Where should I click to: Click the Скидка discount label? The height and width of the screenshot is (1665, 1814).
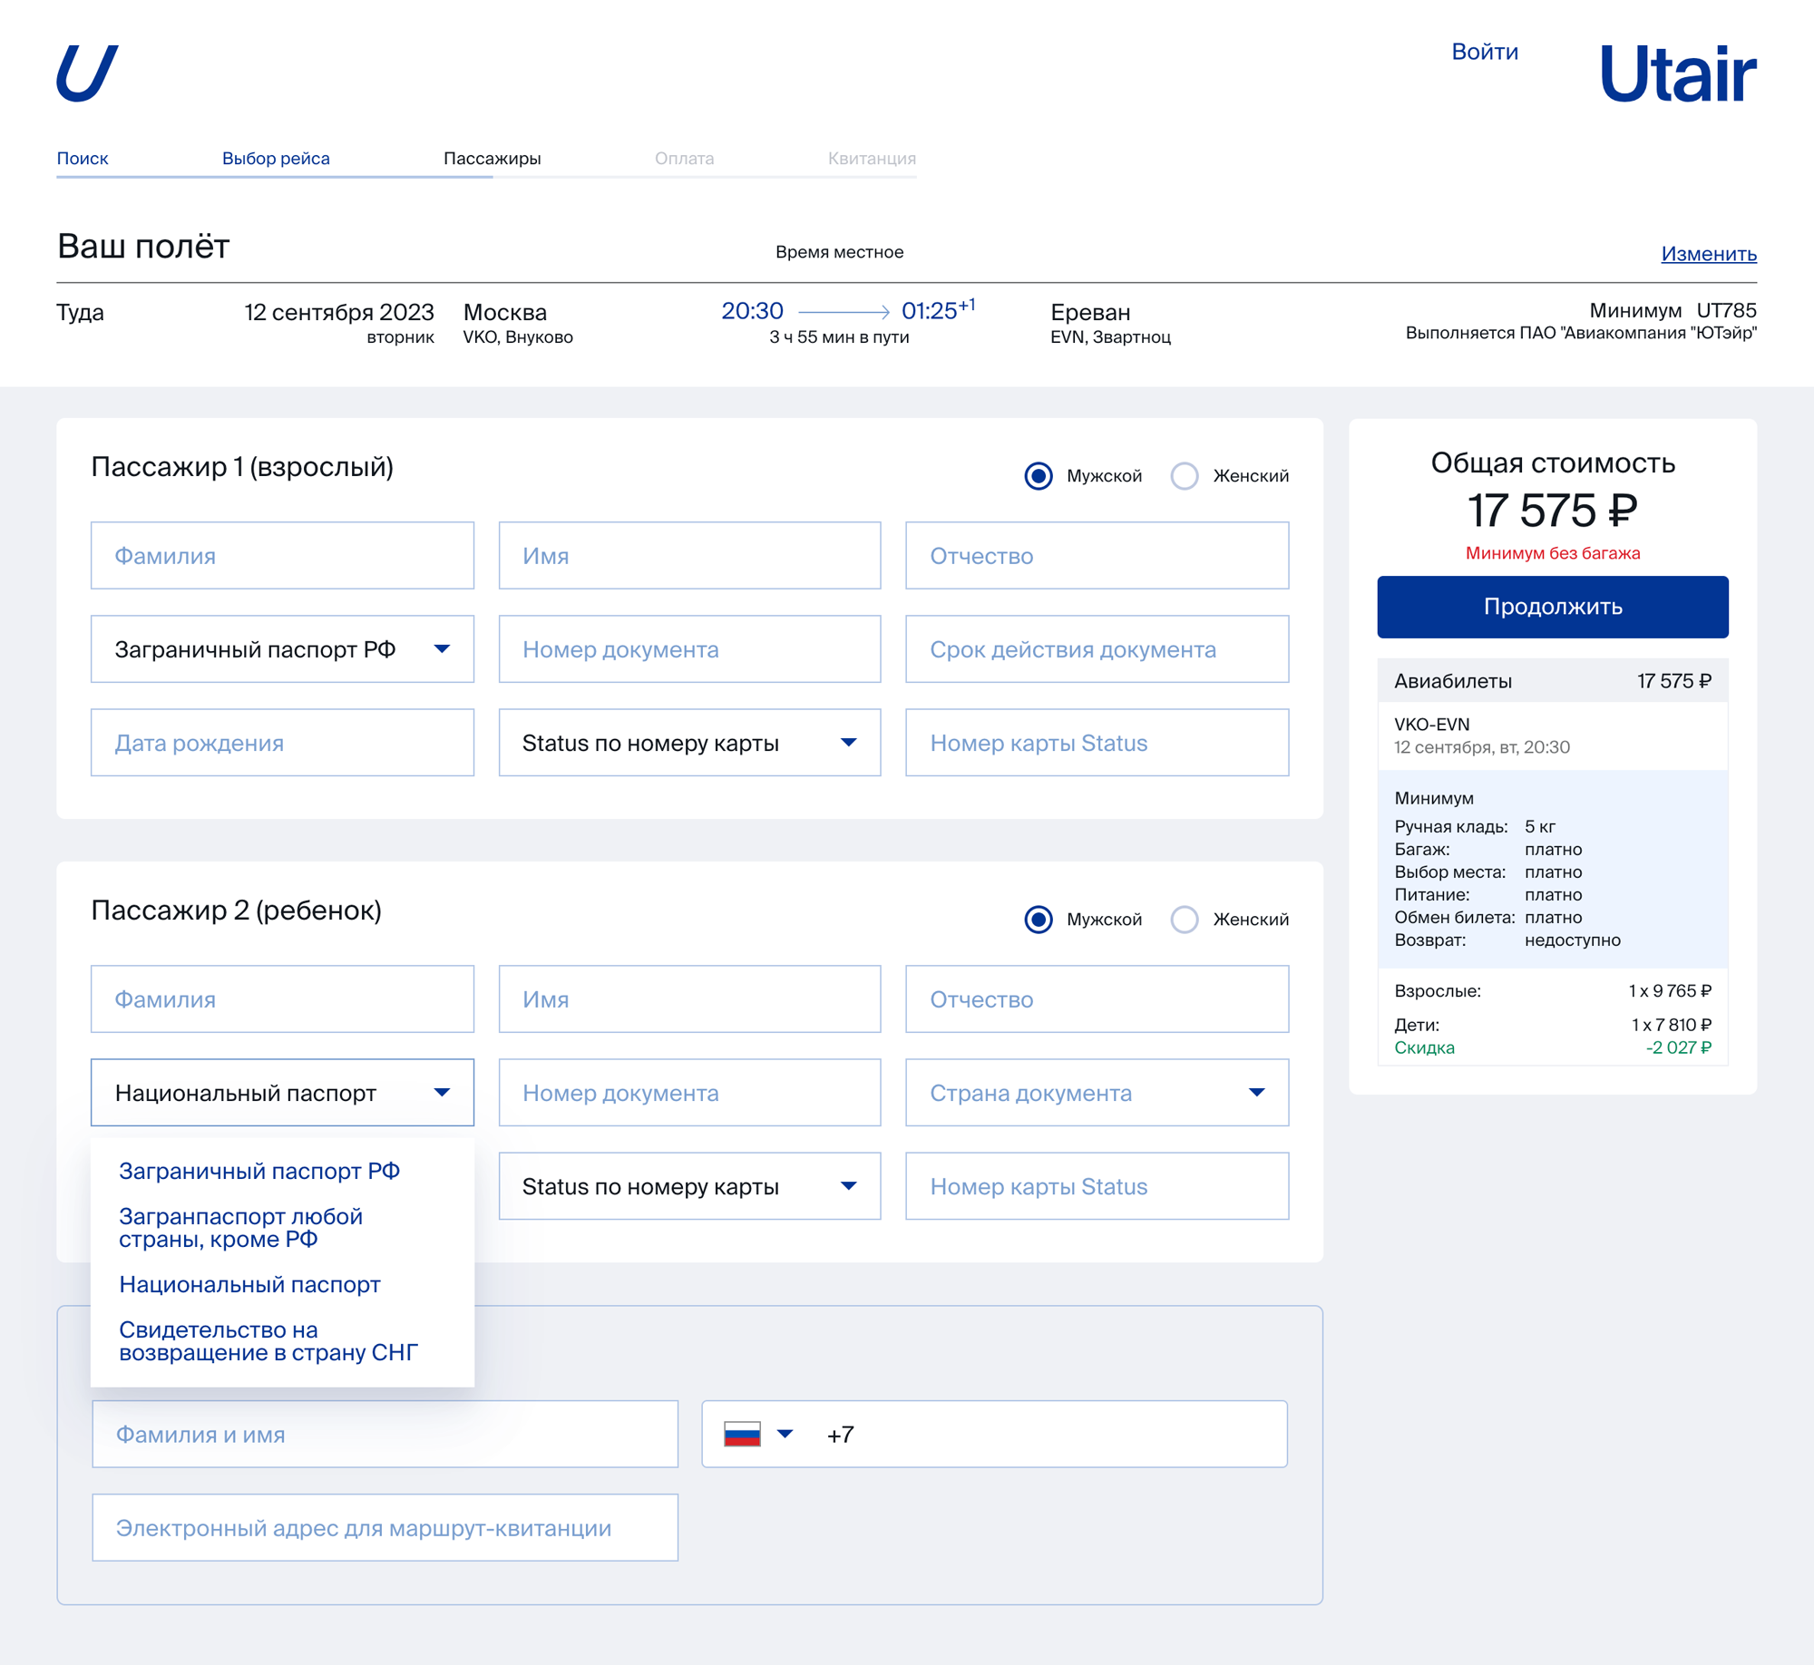(x=1424, y=1047)
